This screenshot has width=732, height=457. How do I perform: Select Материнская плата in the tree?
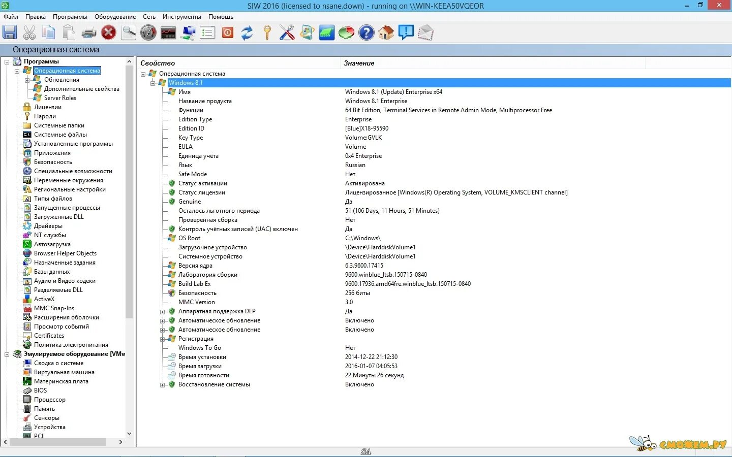pos(61,381)
